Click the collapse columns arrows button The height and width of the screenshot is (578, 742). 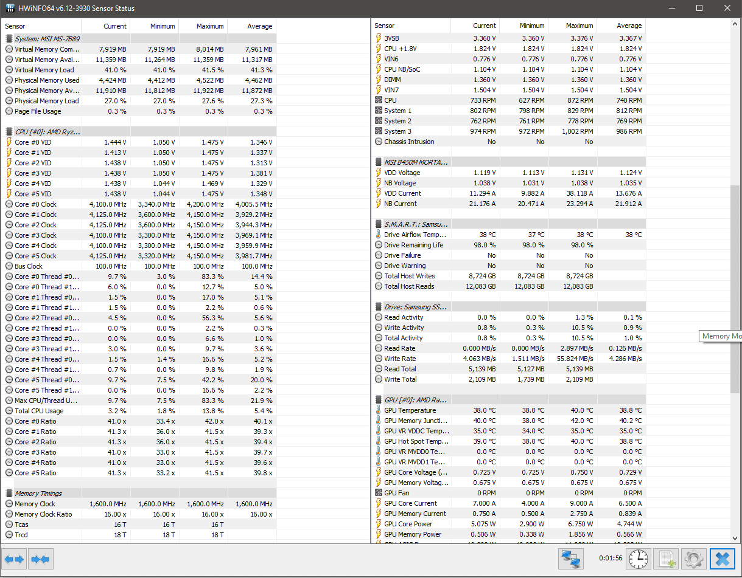pos(40,559)
